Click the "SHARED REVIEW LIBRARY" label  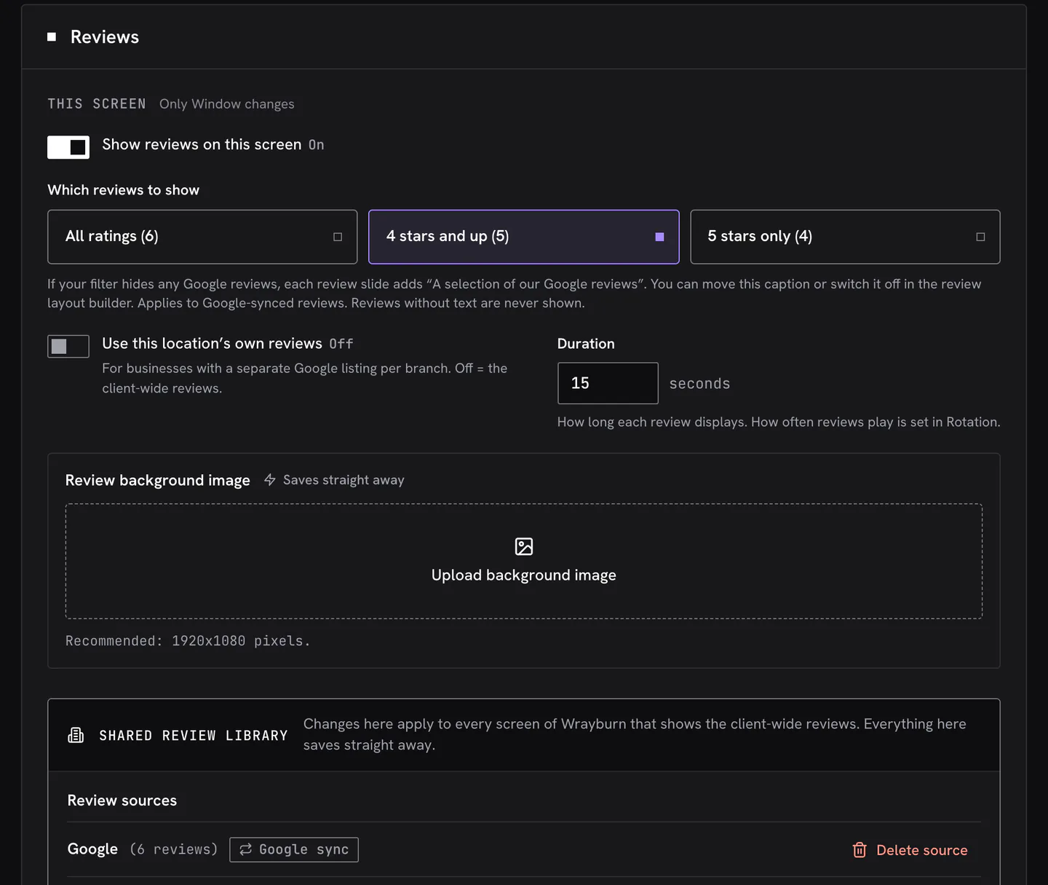click(194, 736)
